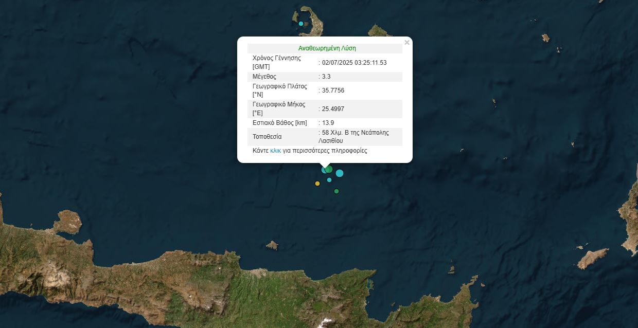Select the green marker beneath the popup tip
Viewport: 638px width, 328px height.
tap(329, 169)
